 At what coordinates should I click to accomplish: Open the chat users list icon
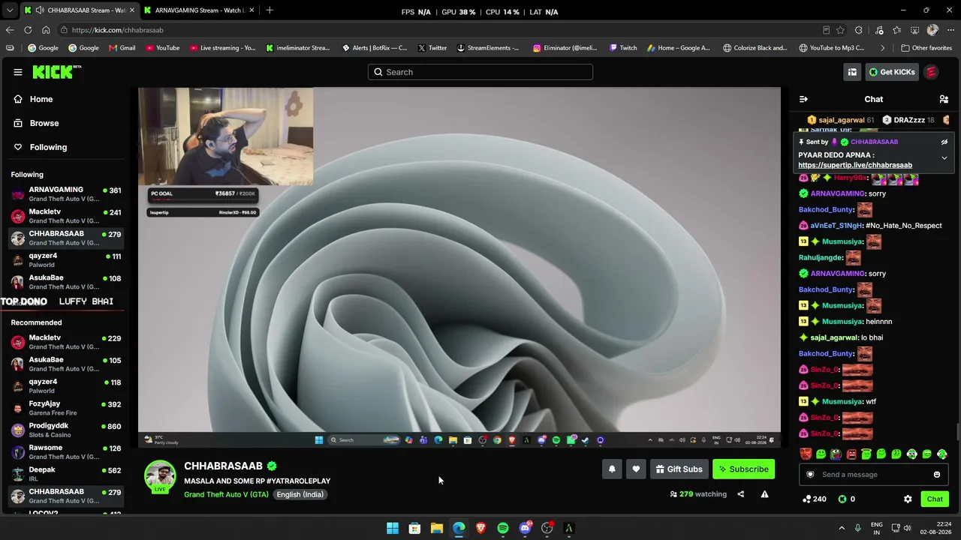(944, 99)
